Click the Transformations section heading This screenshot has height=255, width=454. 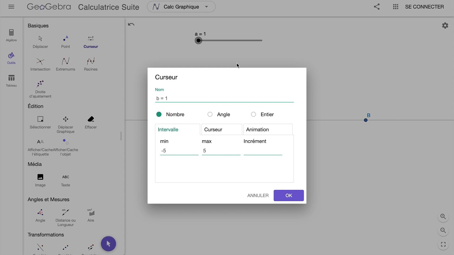(x=46, y=235)
